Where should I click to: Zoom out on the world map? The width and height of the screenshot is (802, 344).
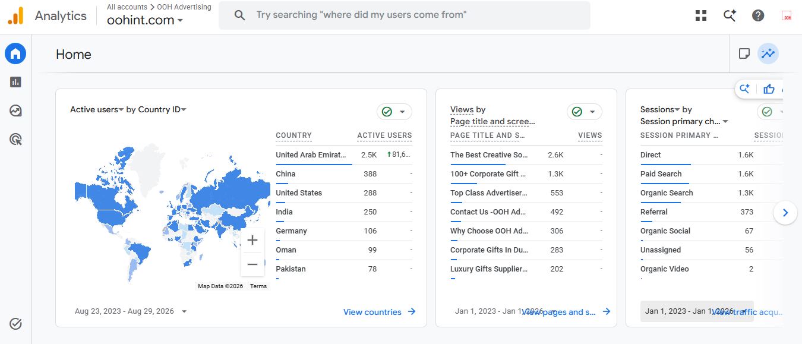(252, 264)
